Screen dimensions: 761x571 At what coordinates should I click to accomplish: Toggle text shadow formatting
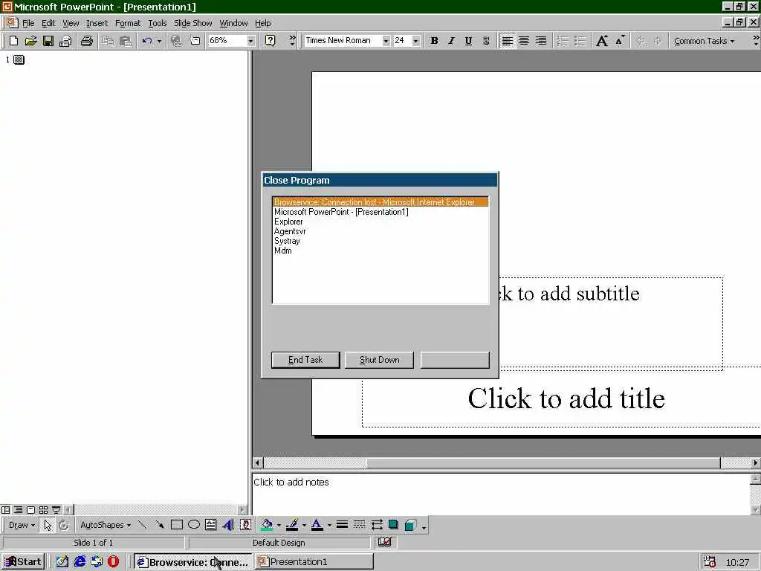486,41
